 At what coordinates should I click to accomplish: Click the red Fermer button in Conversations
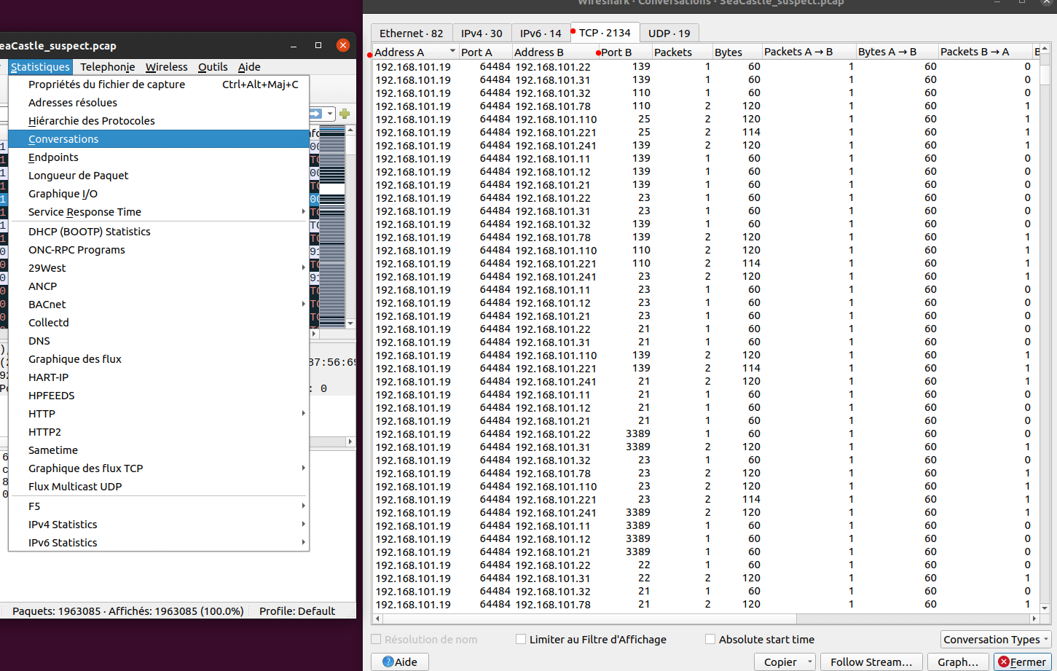1022,662
